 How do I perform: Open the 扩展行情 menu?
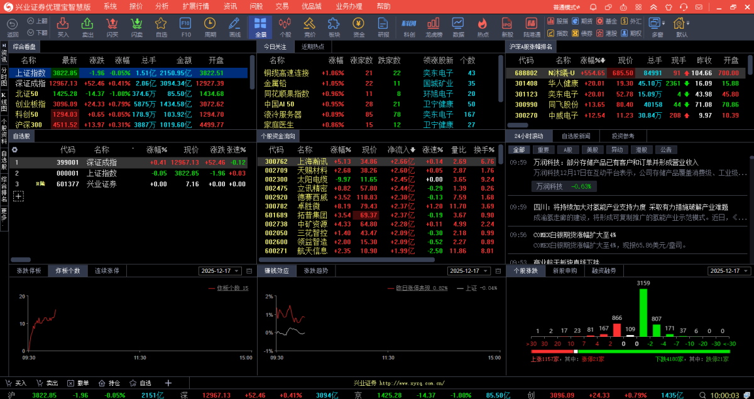pyautogui.click(x=195, y=6)
